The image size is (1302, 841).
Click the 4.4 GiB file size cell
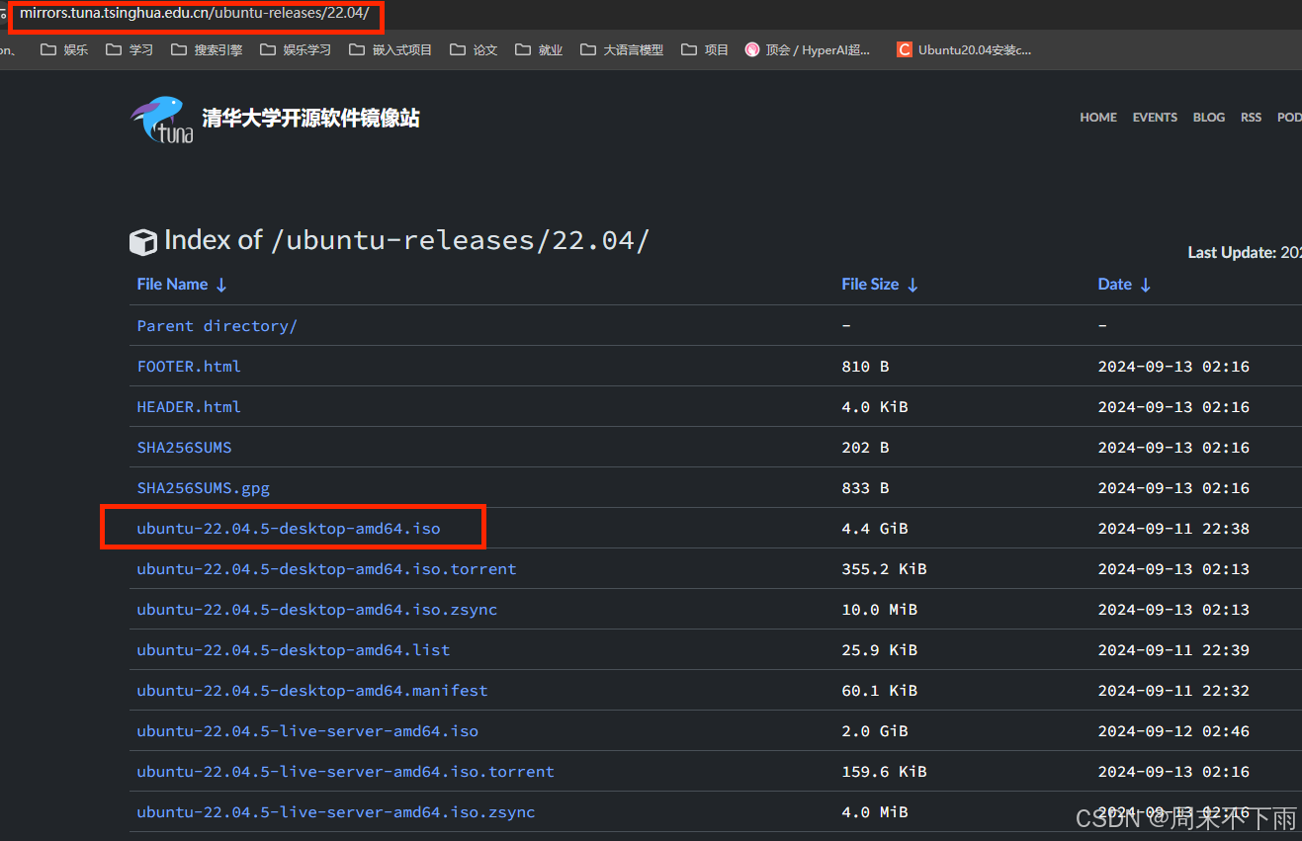[875, 529]
